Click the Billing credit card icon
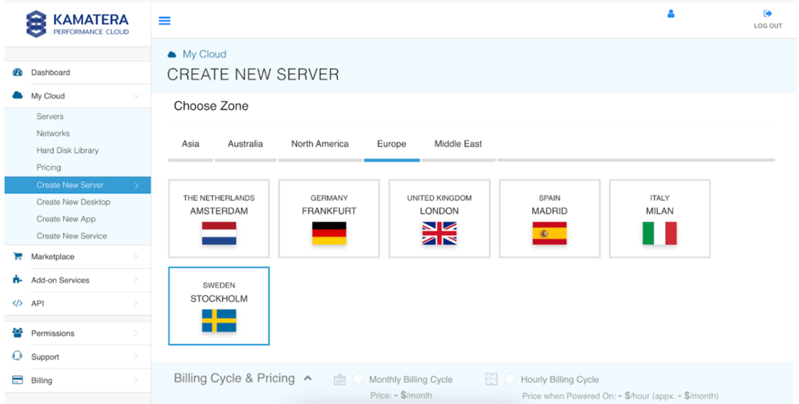799x404 pixels. pyautogui.click(x=17, y=380)
